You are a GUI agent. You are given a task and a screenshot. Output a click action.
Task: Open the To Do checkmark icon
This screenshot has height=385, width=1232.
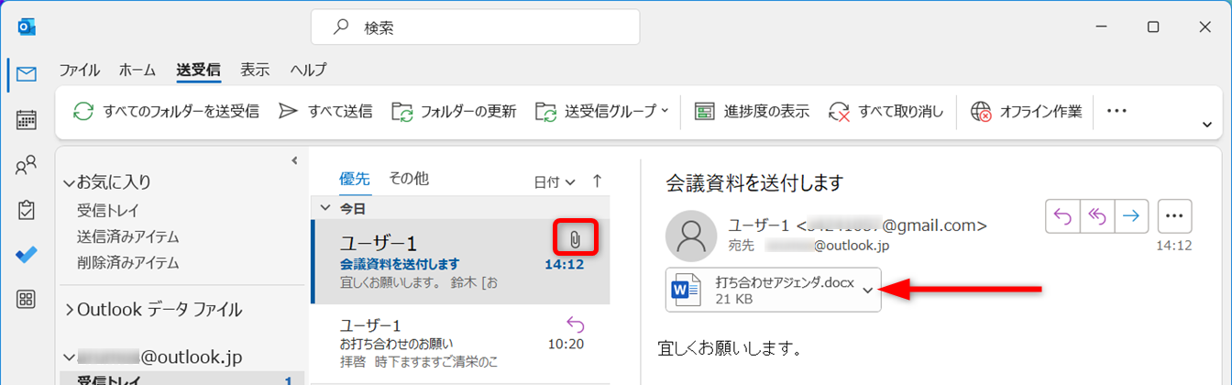pos(27,255)
